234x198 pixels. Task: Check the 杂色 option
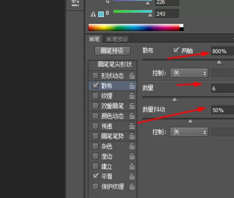(95, 146)
